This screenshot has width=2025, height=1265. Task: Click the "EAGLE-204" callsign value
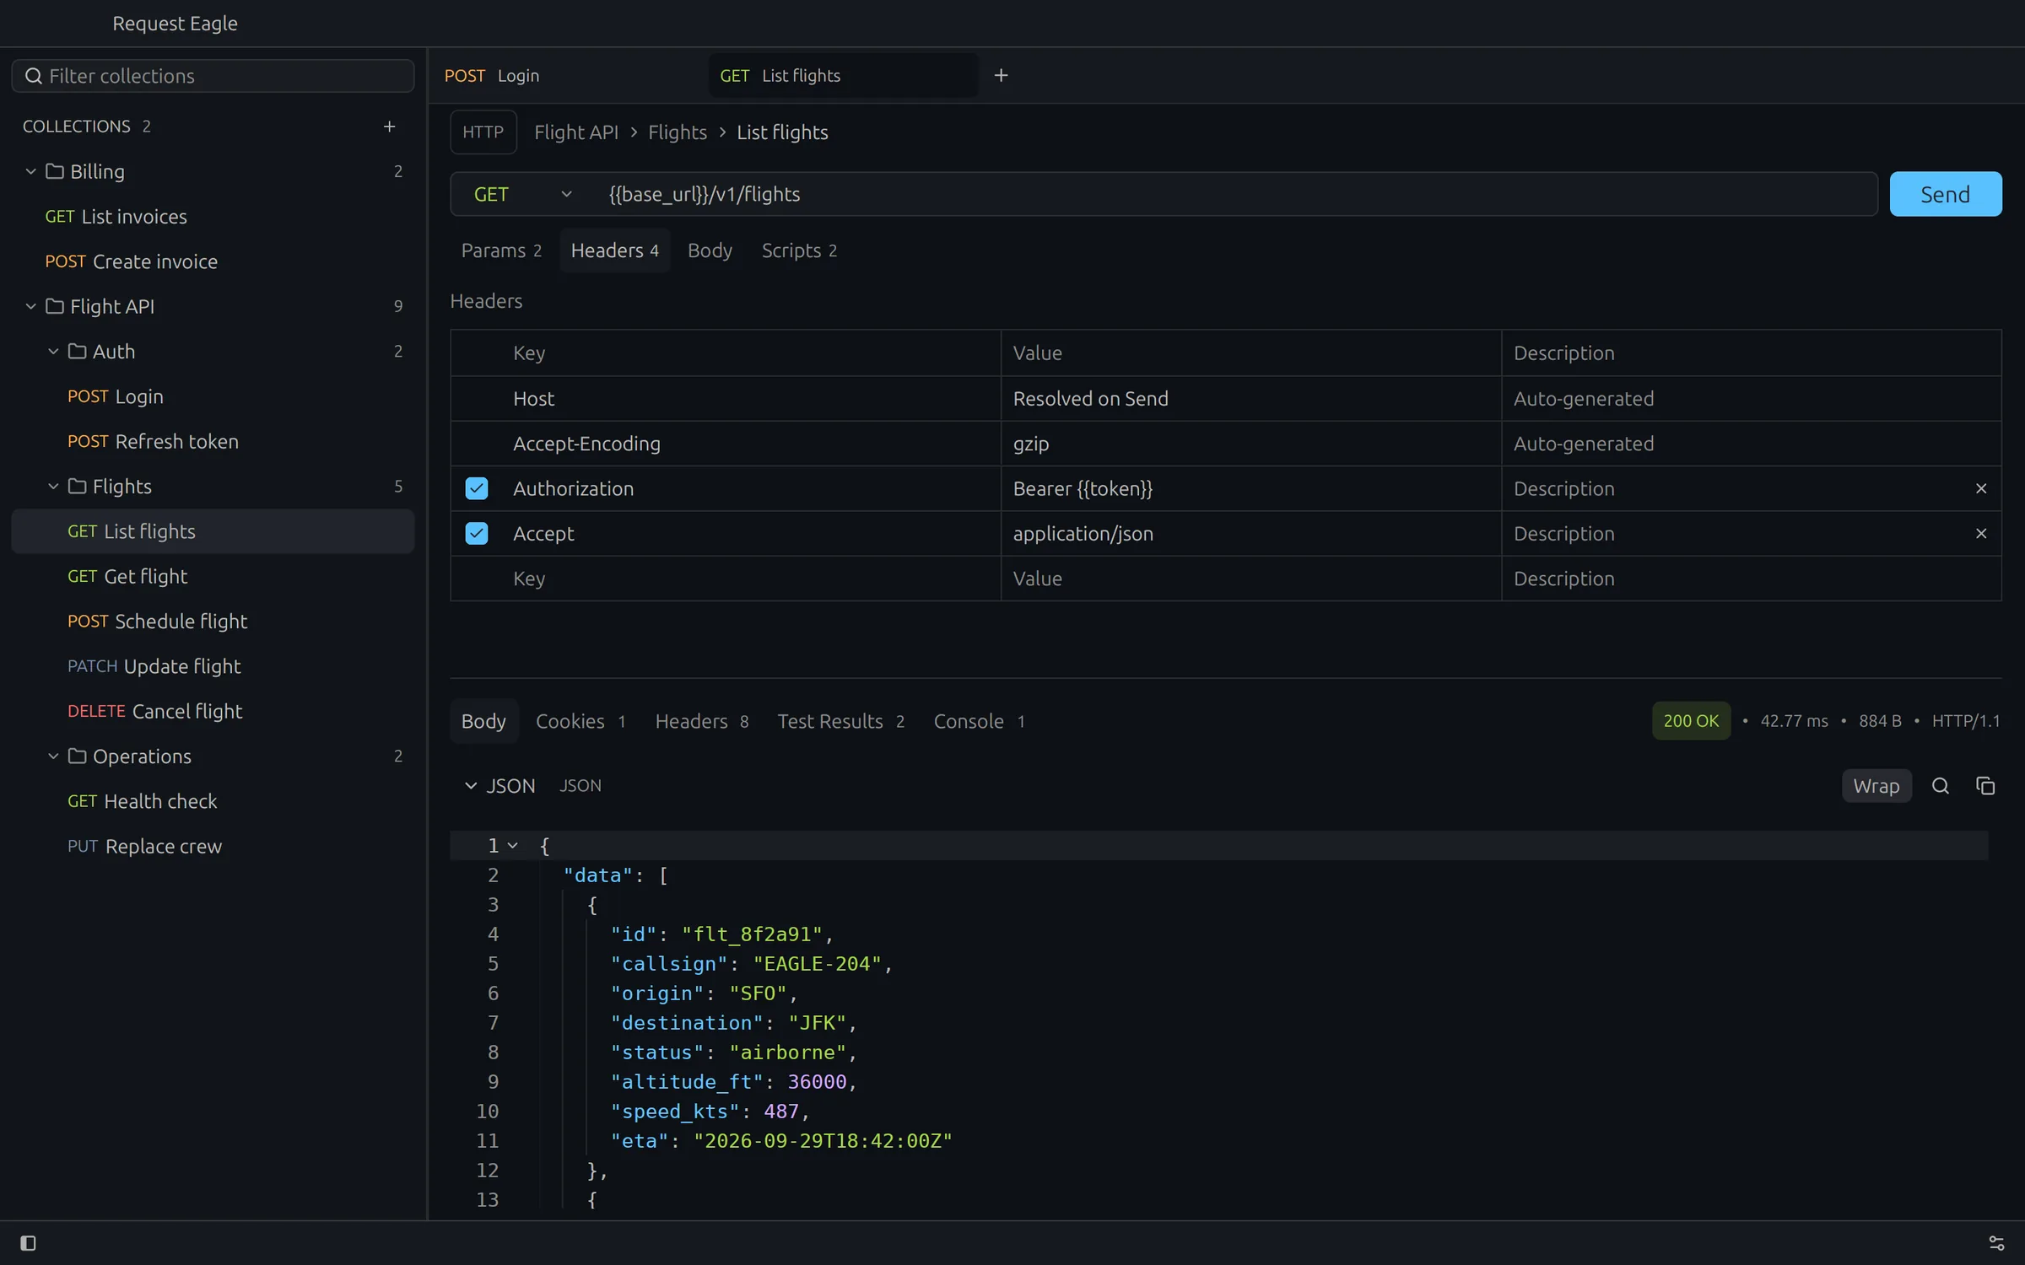[x=817, y=964]
